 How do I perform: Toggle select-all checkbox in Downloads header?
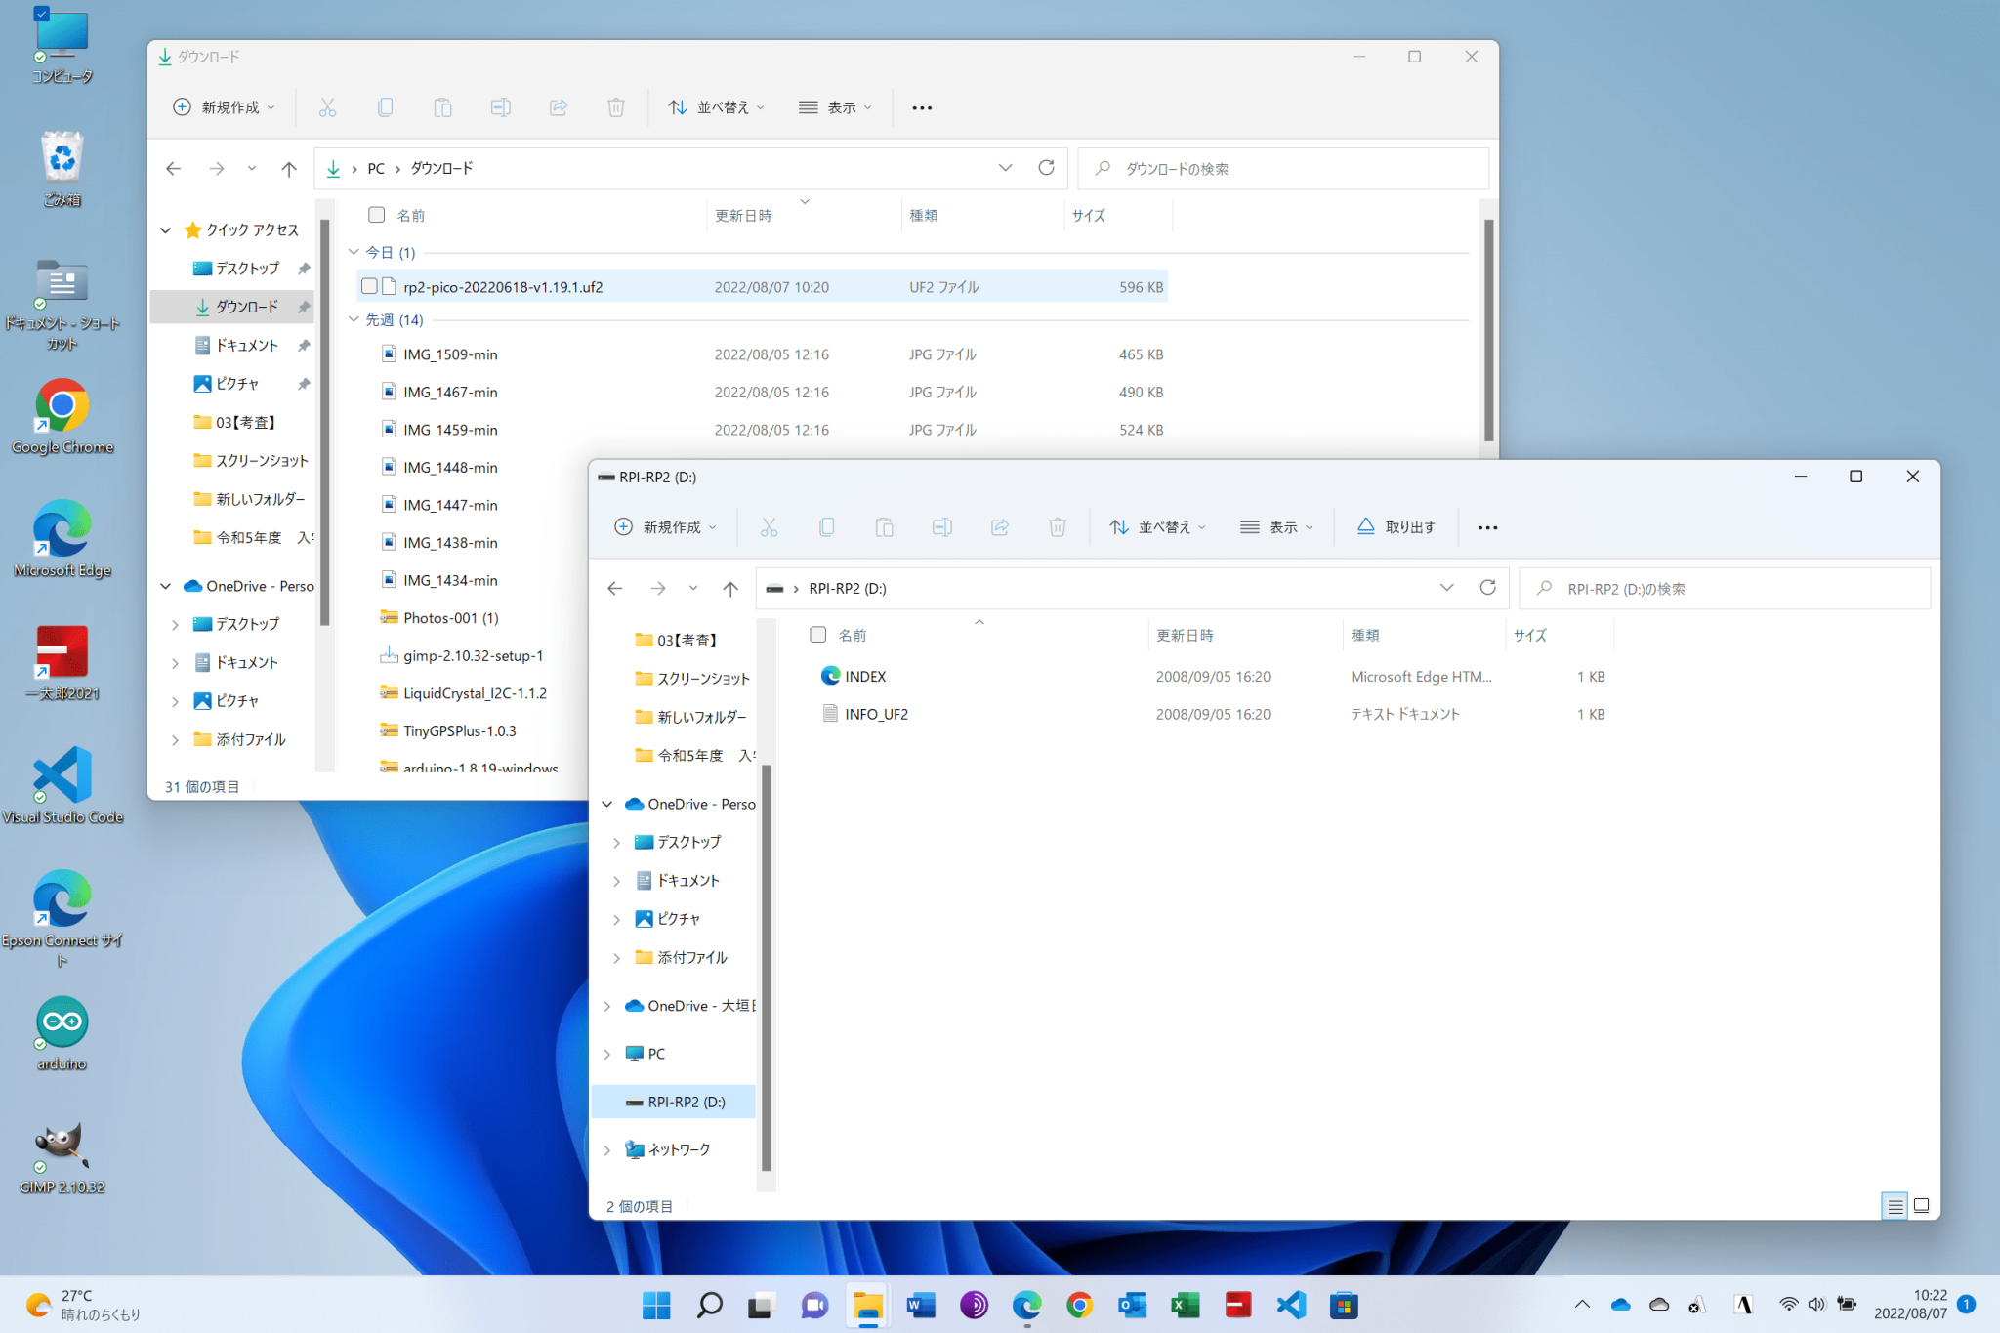[x=376, y=215]
